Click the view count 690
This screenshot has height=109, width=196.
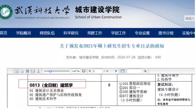pyautogui.click(x=158, y=57)
